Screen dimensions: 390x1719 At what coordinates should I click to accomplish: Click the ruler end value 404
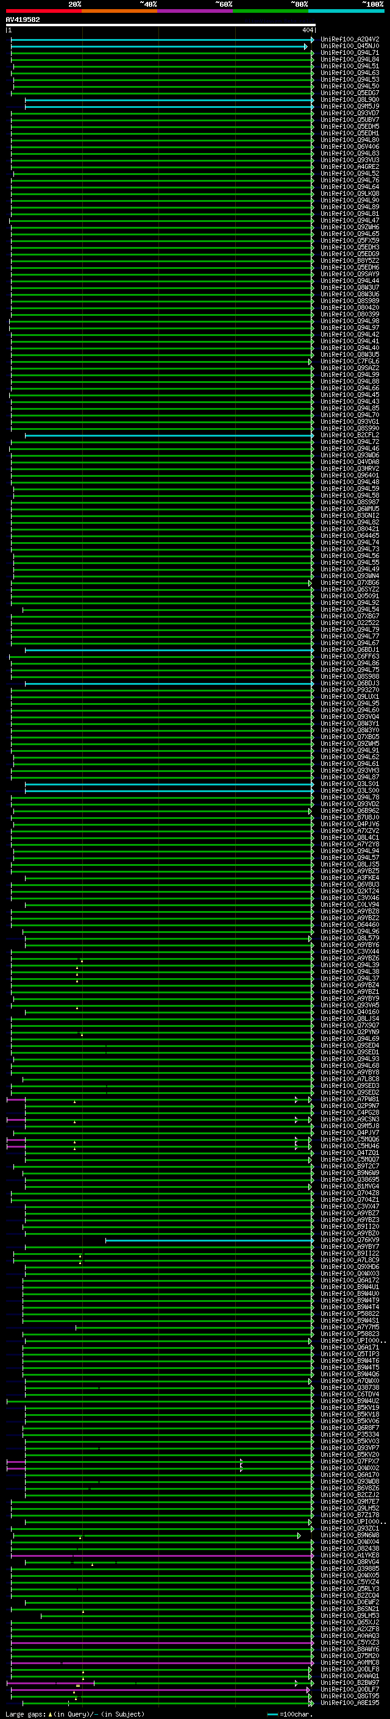(307, 30)
